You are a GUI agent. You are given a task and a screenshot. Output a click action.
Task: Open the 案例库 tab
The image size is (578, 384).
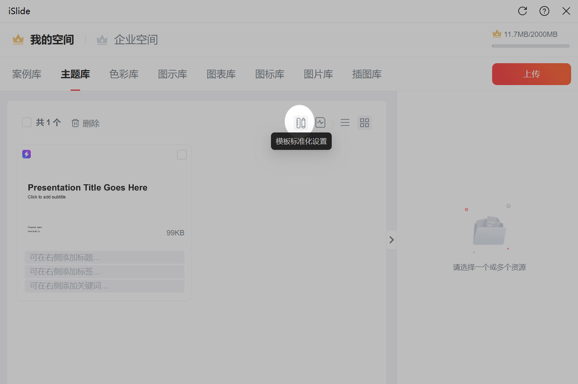(x=27, y=74)
